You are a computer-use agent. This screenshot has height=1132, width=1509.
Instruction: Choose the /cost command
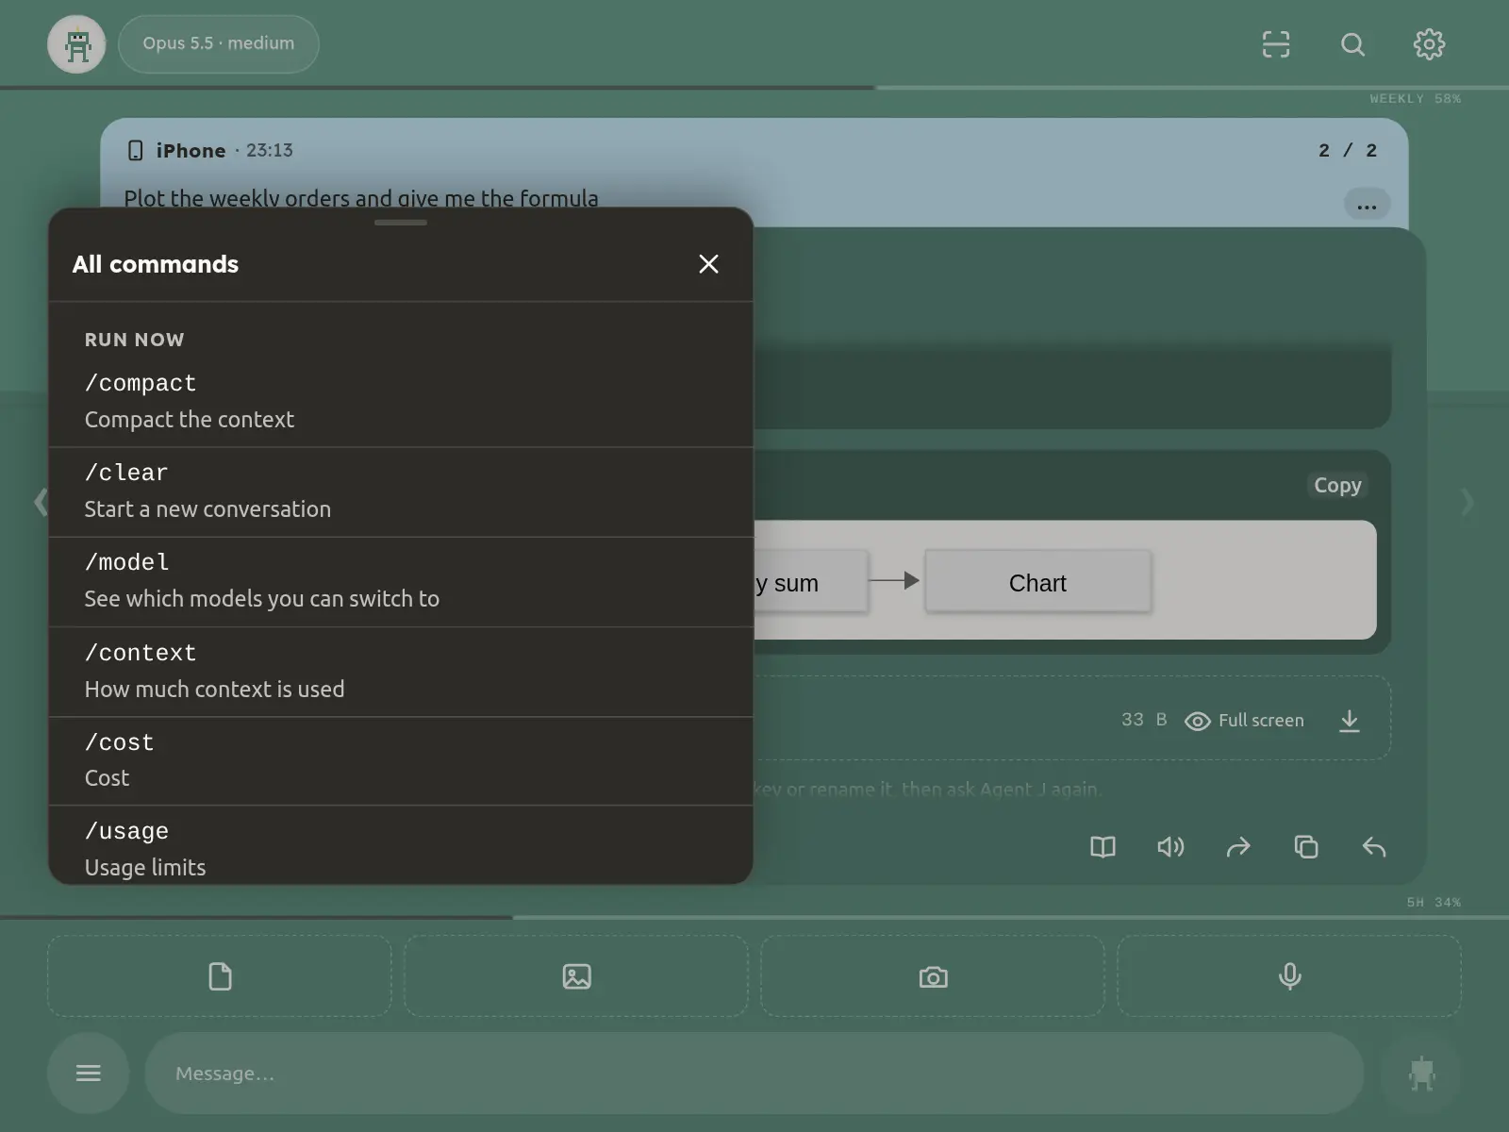click(x=401, y=760)
